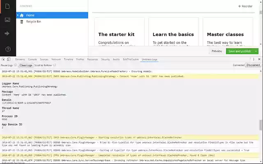Switch to the Profiles tab

(80, 59)
